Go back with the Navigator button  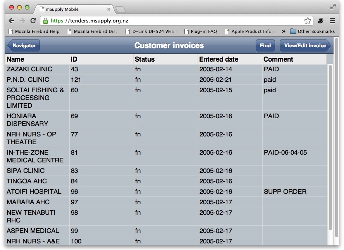coord(24,46)
